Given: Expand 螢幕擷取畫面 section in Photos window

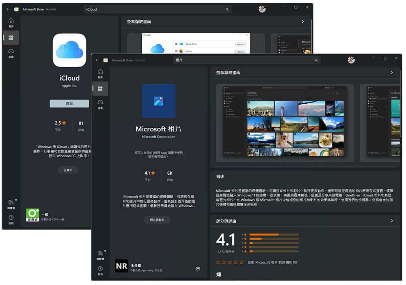Looking at the screenshot, I should (392, 73).
